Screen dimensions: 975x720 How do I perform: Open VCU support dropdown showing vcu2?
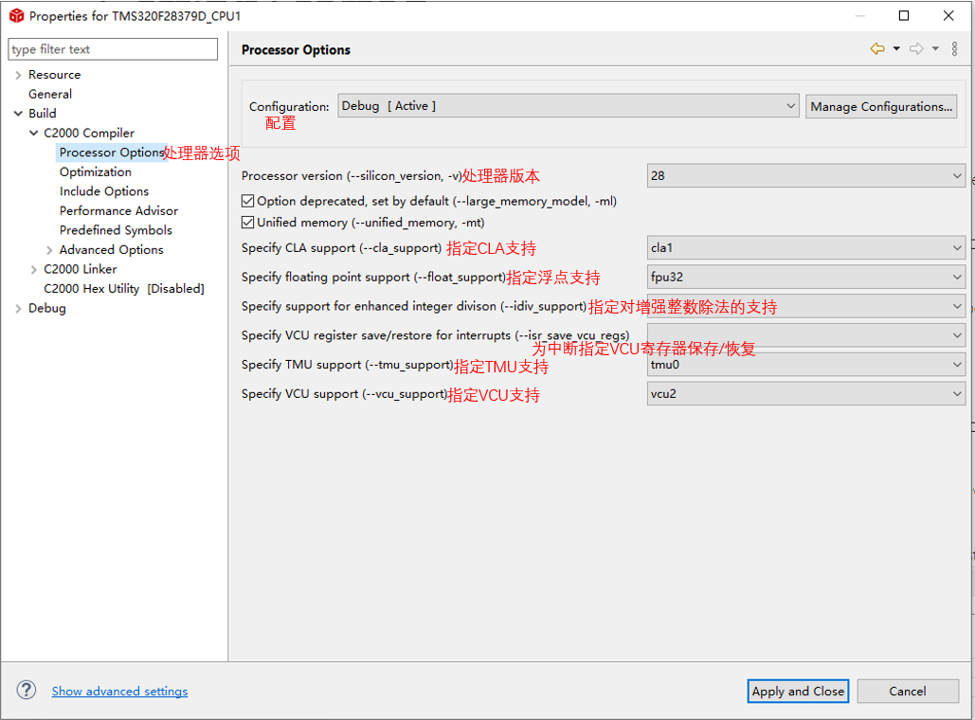[805, 393]
